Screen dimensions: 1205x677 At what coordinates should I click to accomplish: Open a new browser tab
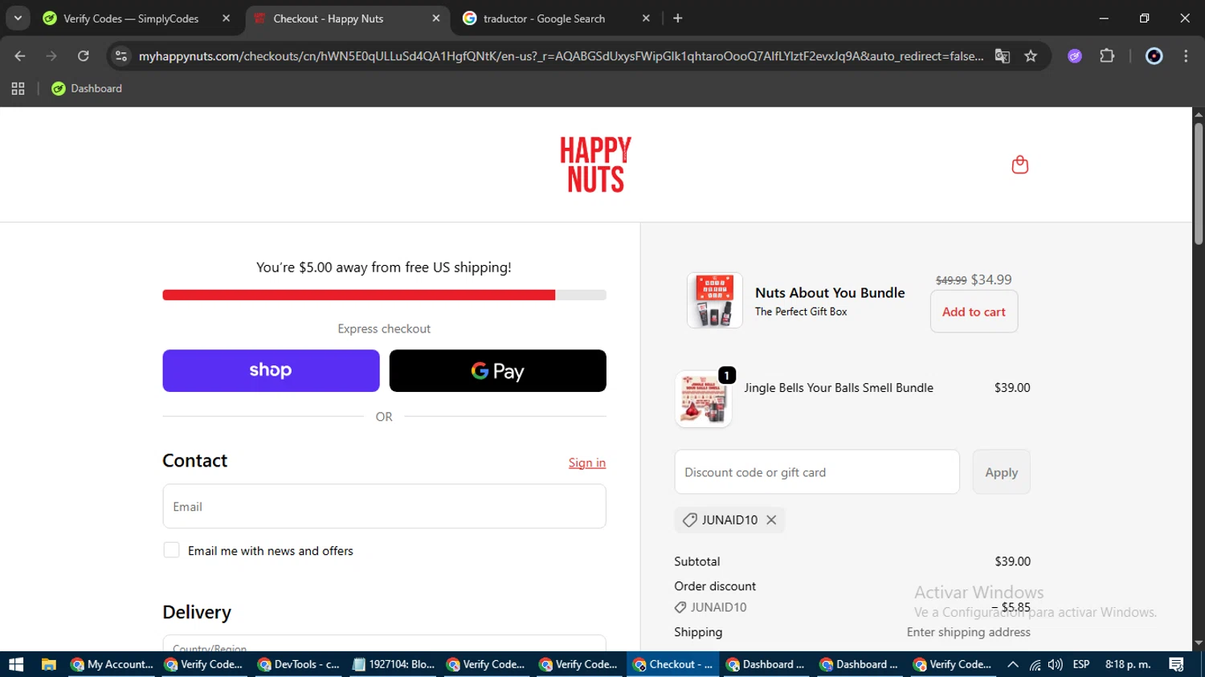tap(677, 18)
